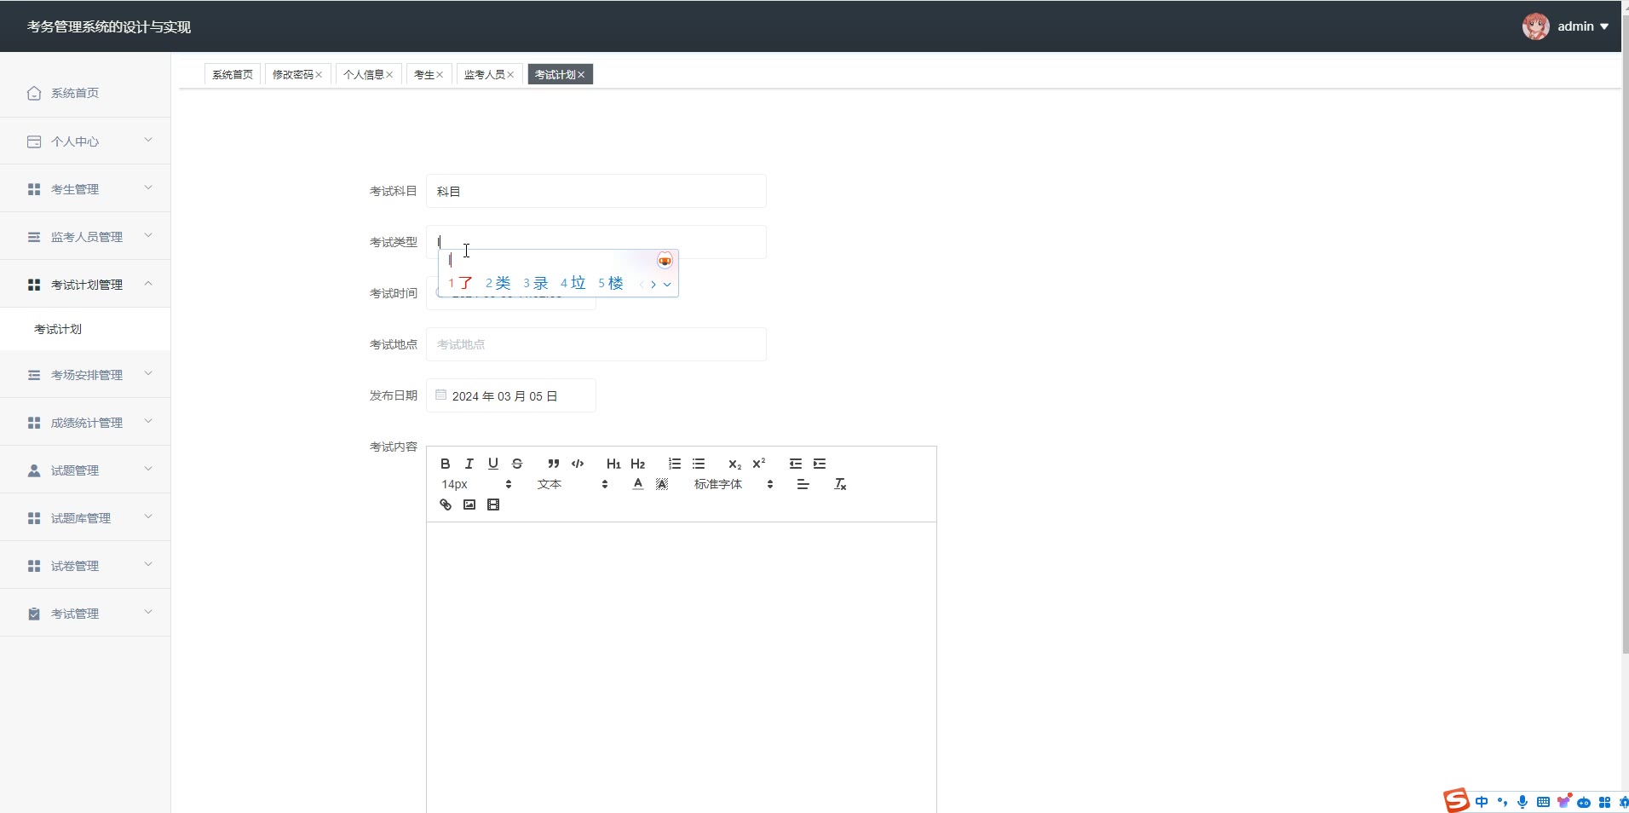Choose IME candidate 2 类
Screen dimensions: 1629x813
pos(498,283)
